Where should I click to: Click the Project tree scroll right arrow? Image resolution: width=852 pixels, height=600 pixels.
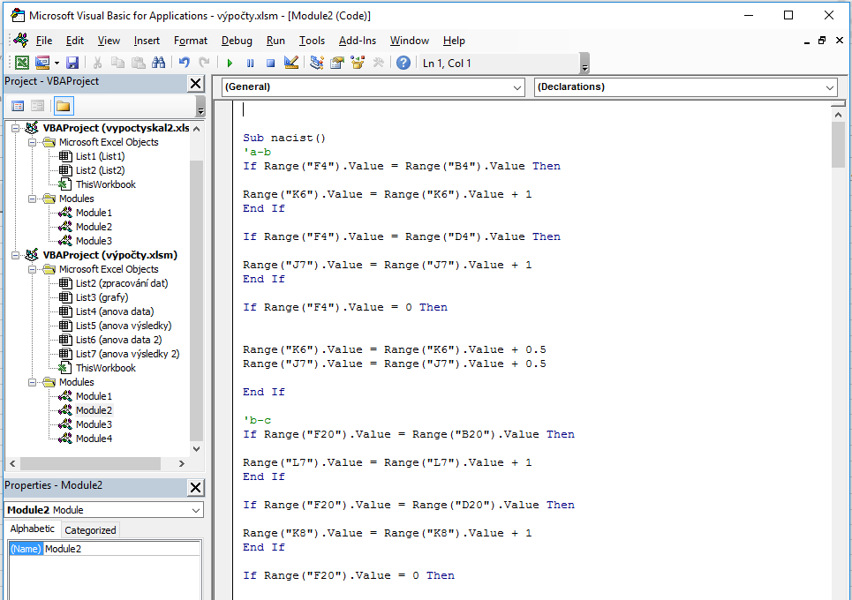182,464
